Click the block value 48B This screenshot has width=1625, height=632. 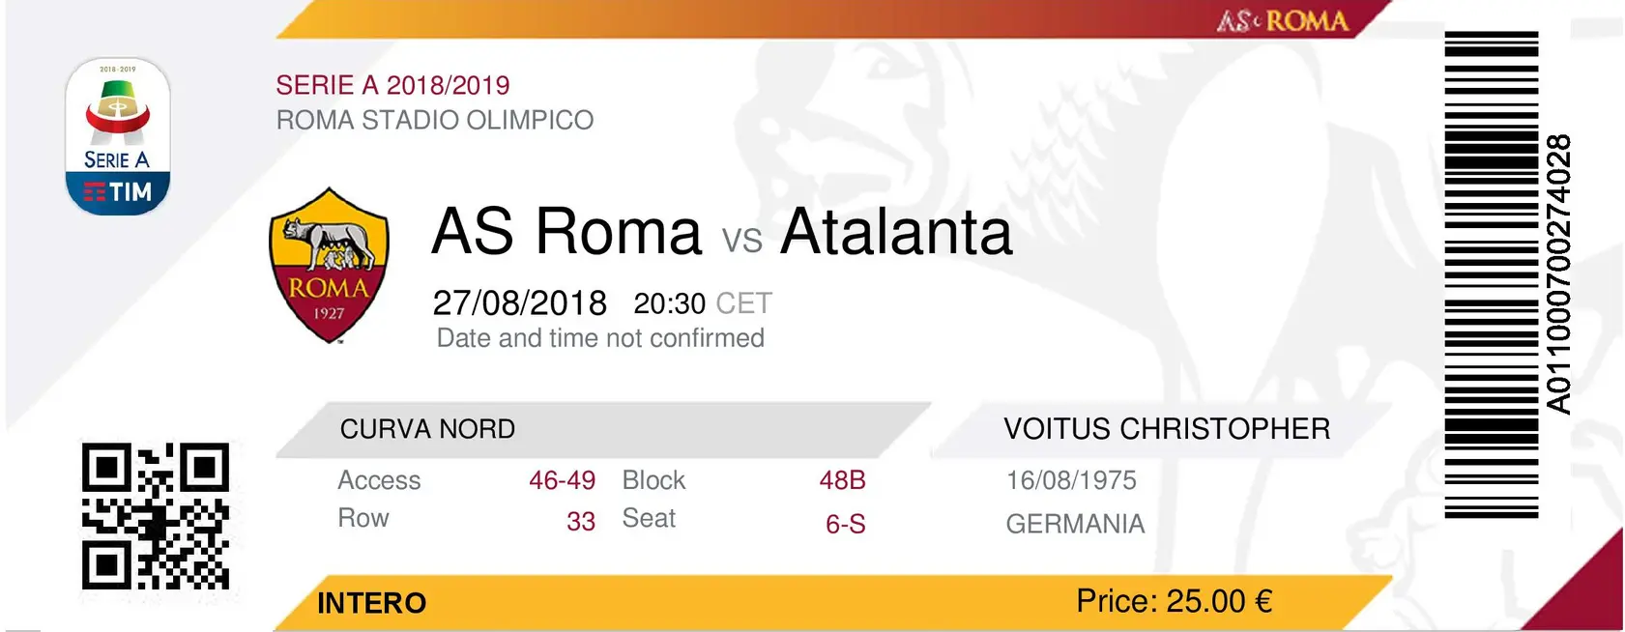point(842,480)
